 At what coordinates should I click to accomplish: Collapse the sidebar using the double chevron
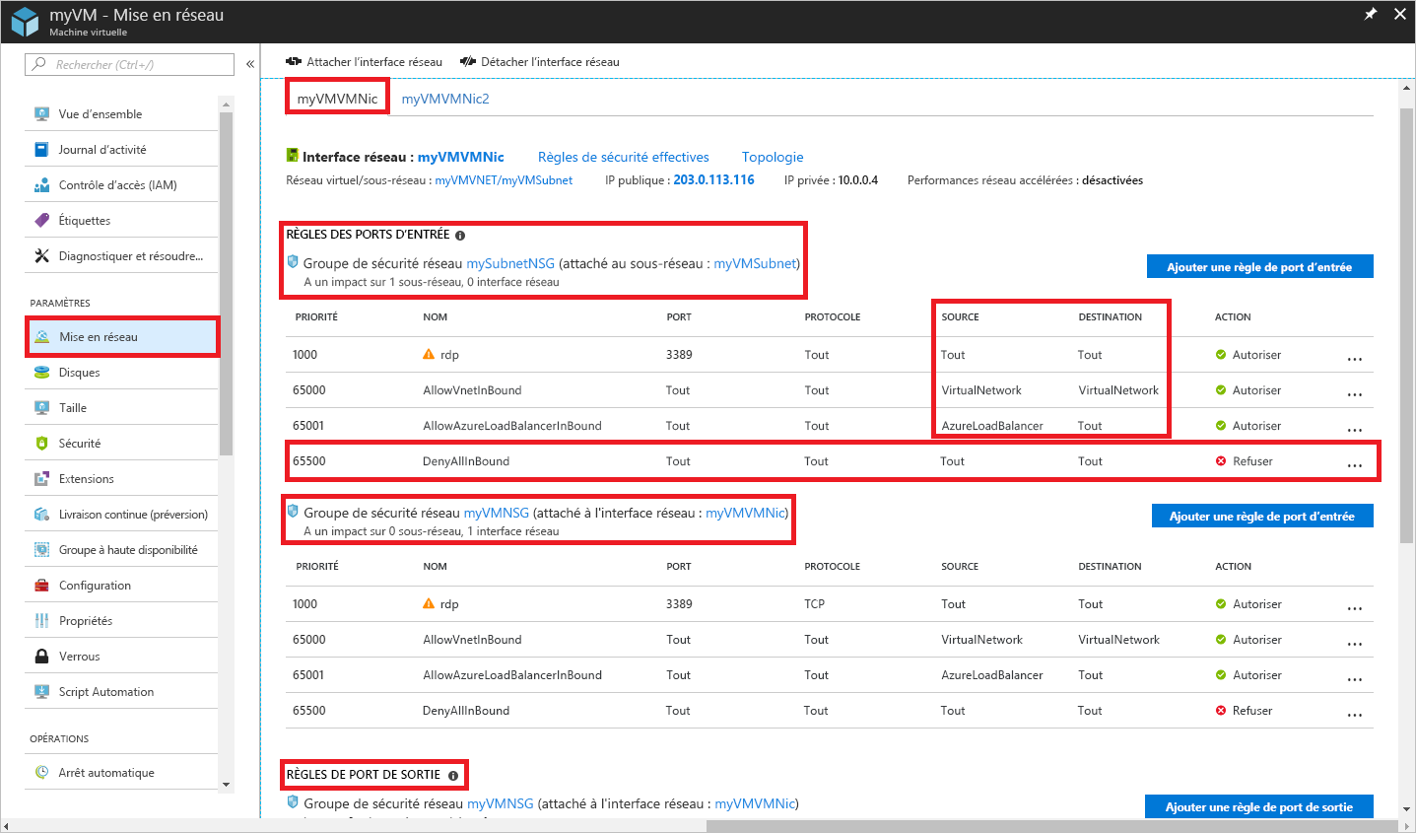pos(249,63)
